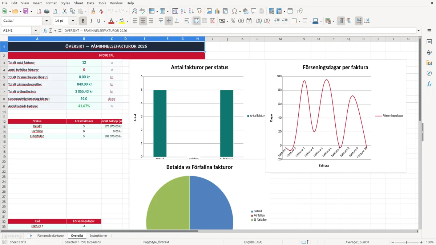The width and height of the screenshot is (436, 245).
Task: Toggle Italic formatting
Action: click(x=91, y=21)
